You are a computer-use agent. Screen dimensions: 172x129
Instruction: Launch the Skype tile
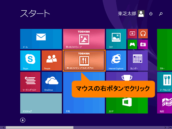point(30,61)
